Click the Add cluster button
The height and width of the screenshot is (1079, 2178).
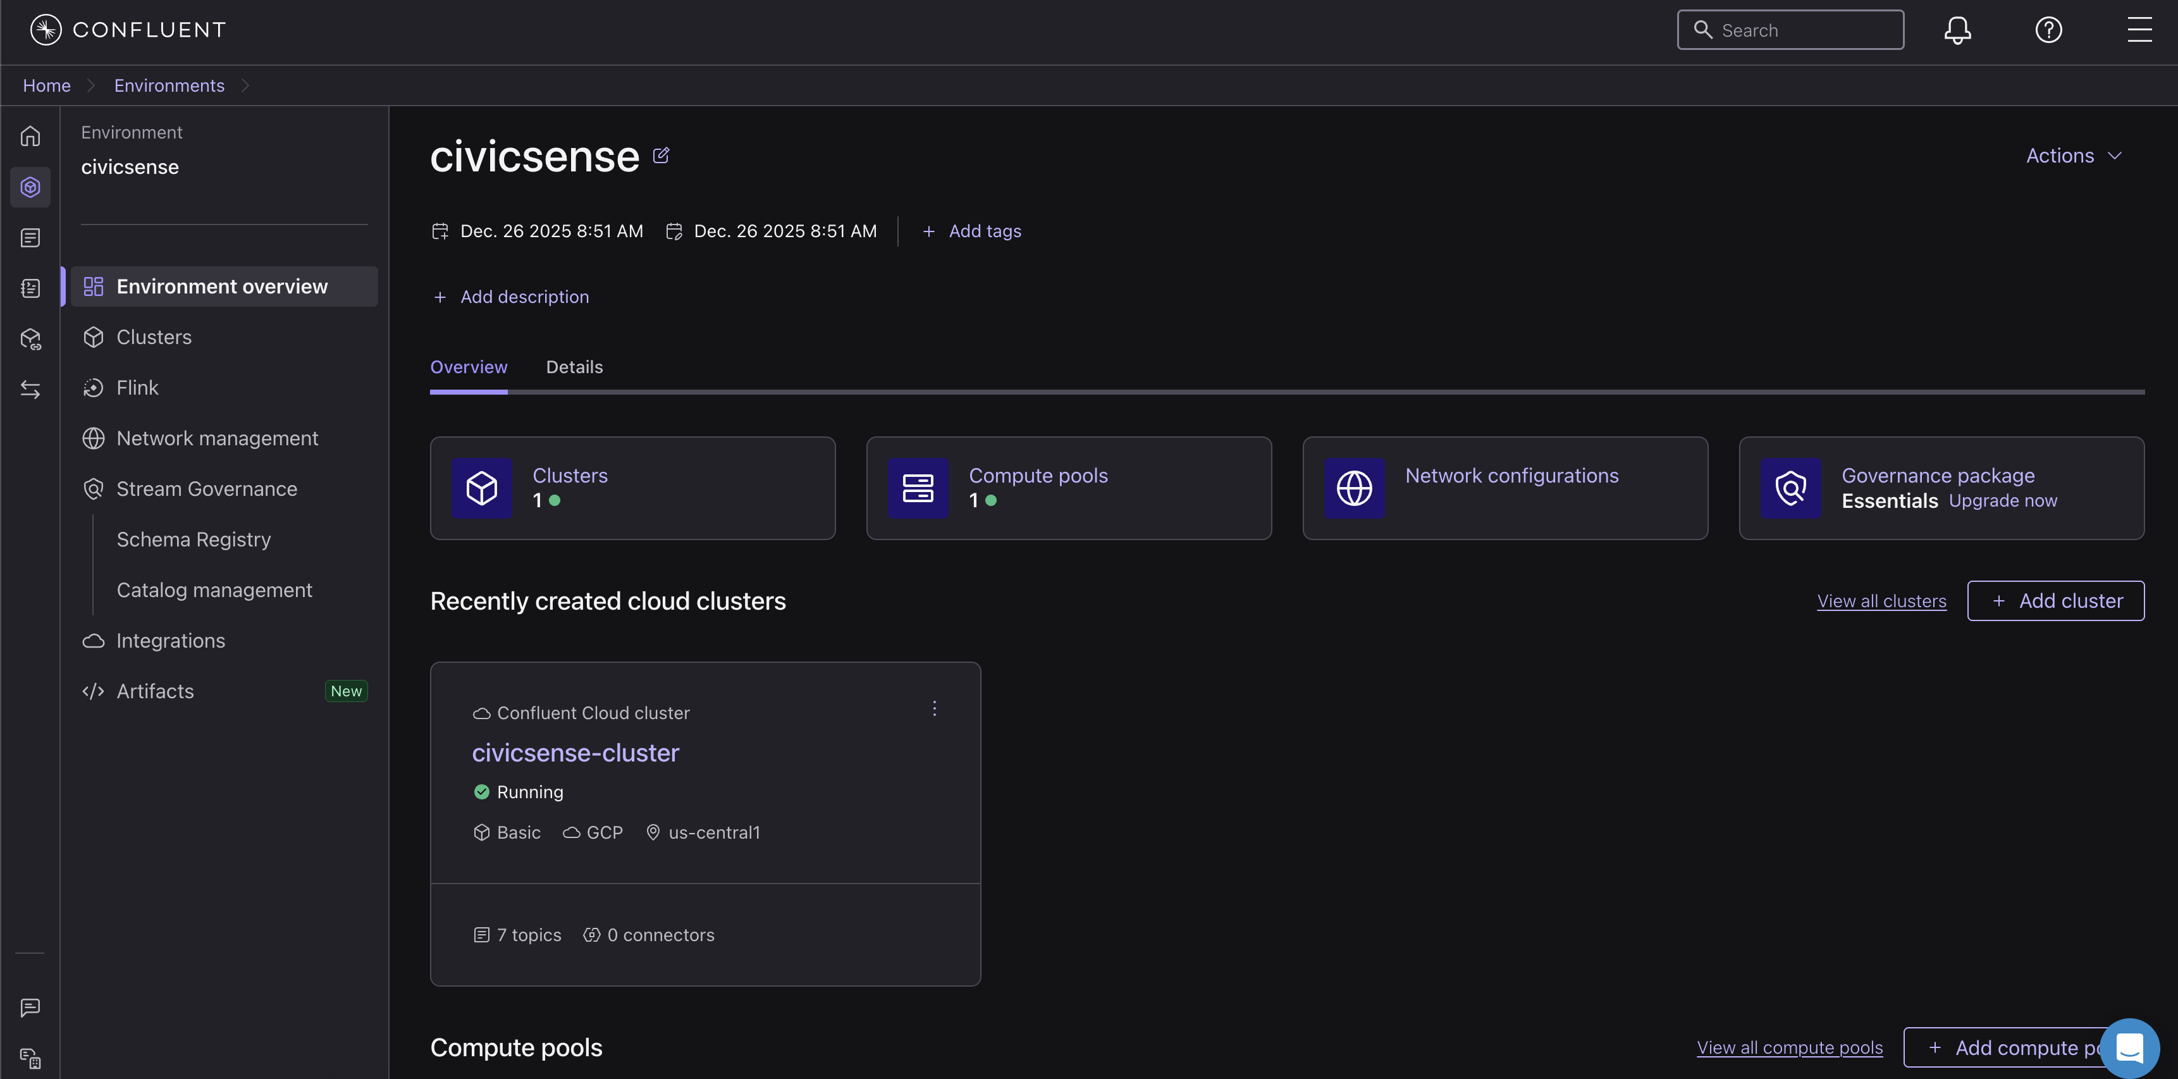click(x=2055, y=601)
